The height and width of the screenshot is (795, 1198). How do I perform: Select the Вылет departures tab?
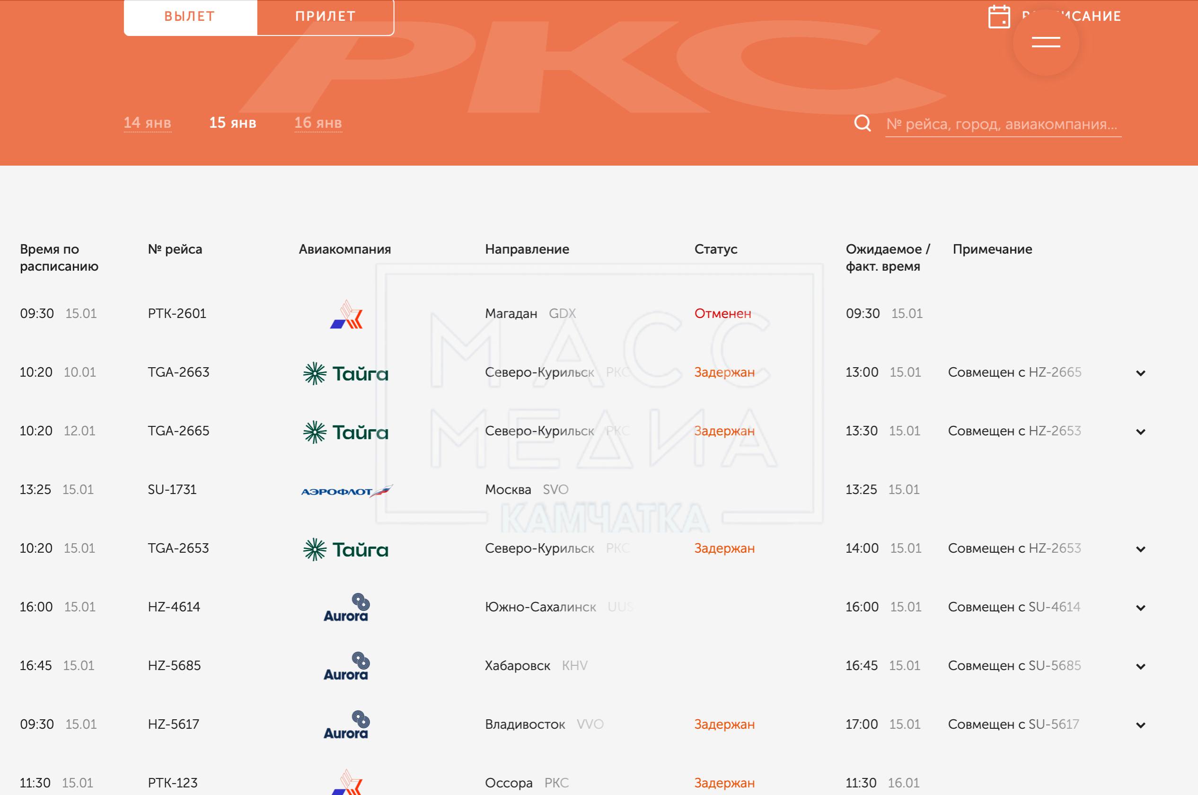(190, 16)
